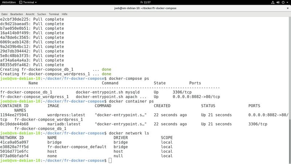Click layer e2cbf30de225 pull complete line
Screen dimensions: 291x164
click(x=32, y=19)
